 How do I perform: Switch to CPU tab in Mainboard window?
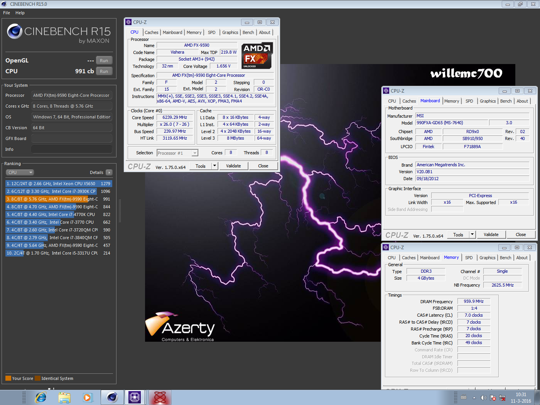click(x=392, y=101)
